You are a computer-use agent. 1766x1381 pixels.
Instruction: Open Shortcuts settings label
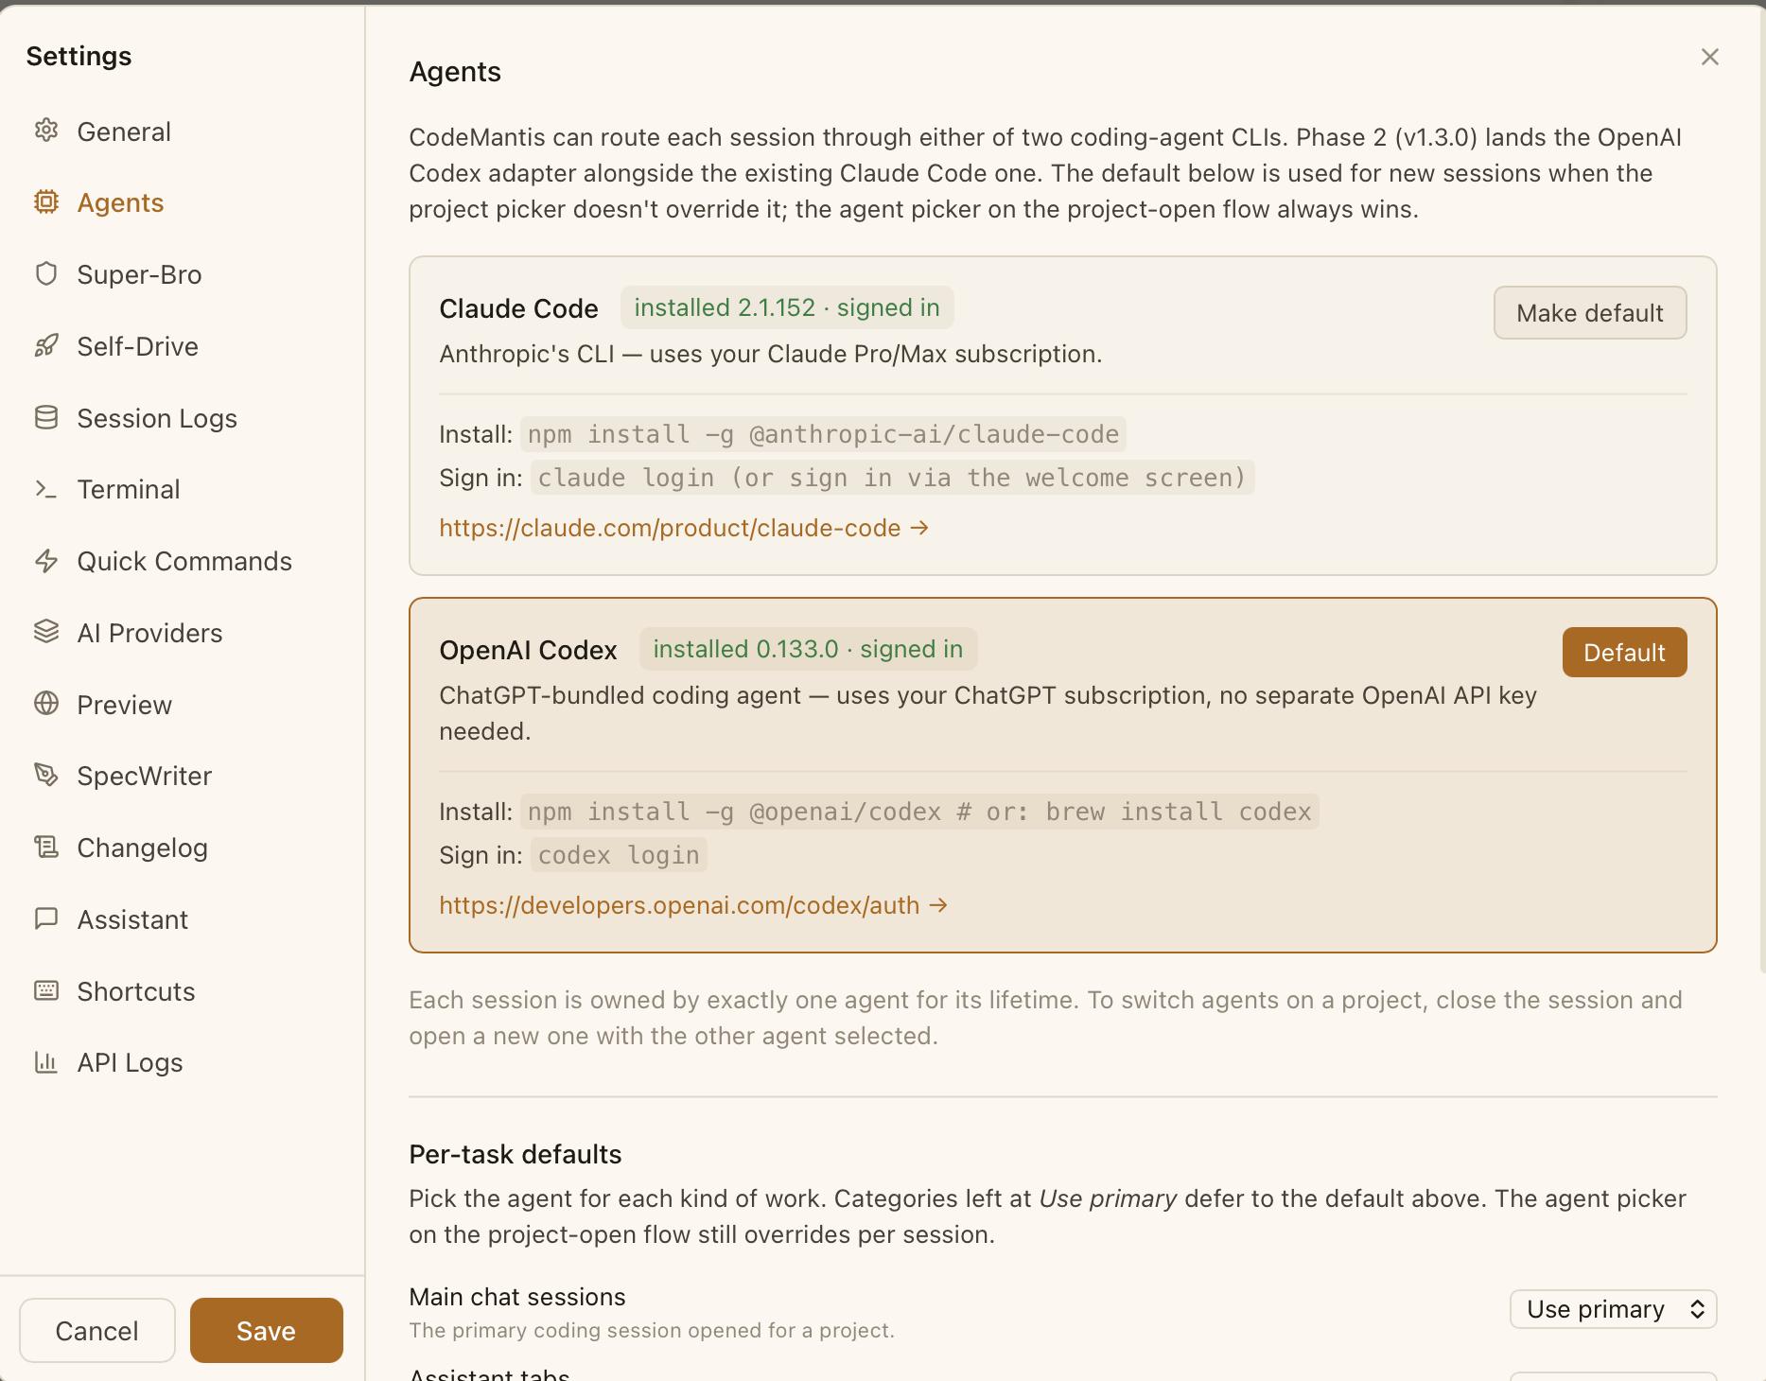pyautogui.click(x=136, y=991)
